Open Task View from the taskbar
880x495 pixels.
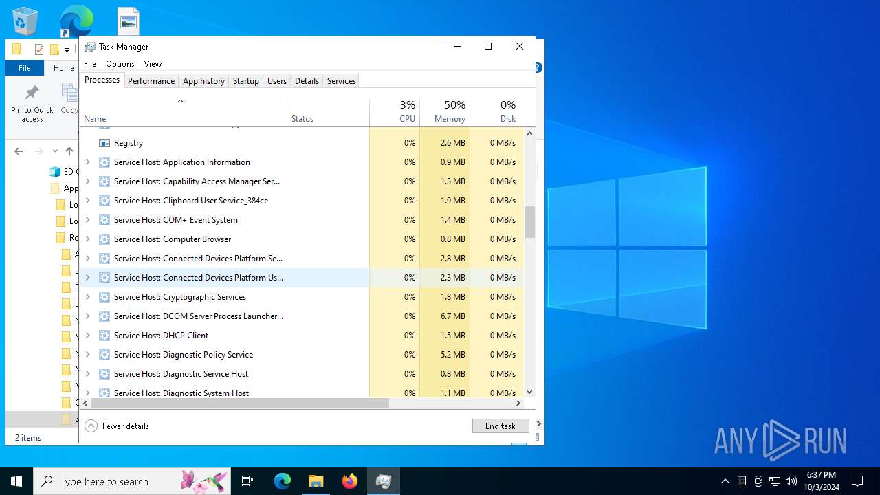247,481
